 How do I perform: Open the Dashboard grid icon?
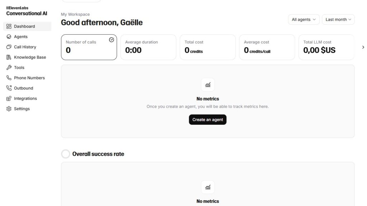coord(9,26)
